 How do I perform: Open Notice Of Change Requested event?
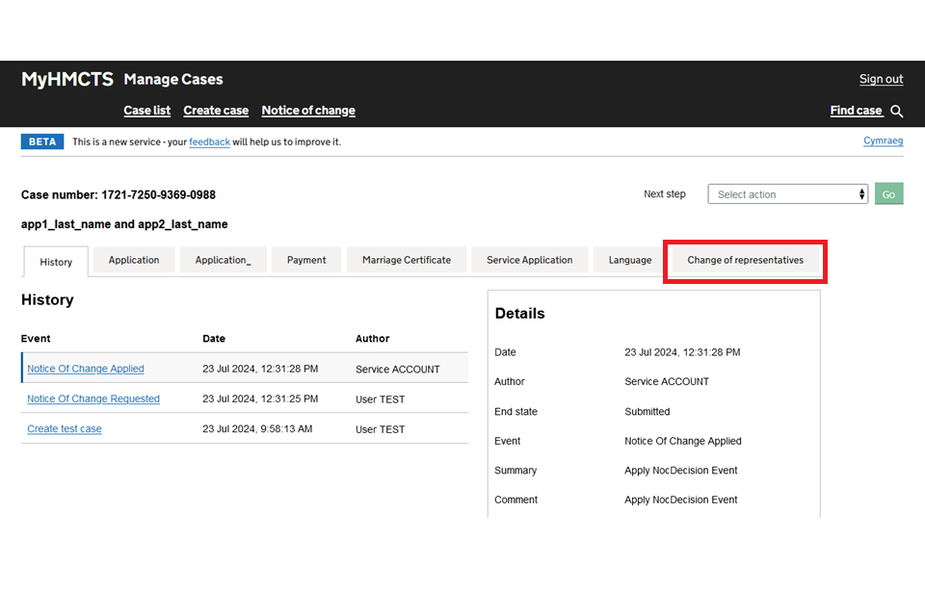pos(93,398)
